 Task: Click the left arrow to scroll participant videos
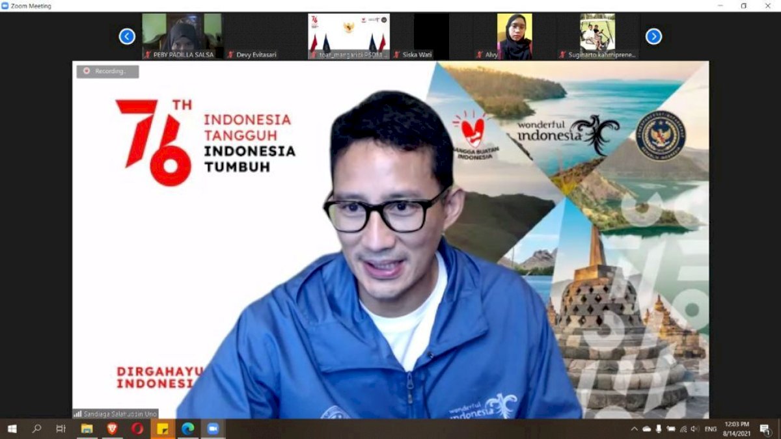[126, 37]
